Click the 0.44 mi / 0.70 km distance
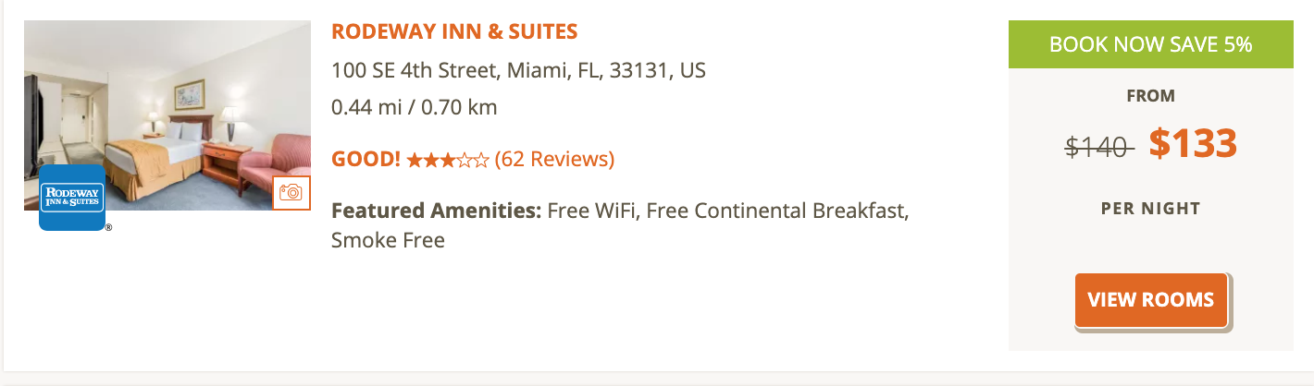This screenshot has height=386, width=1314. point(415,107)
